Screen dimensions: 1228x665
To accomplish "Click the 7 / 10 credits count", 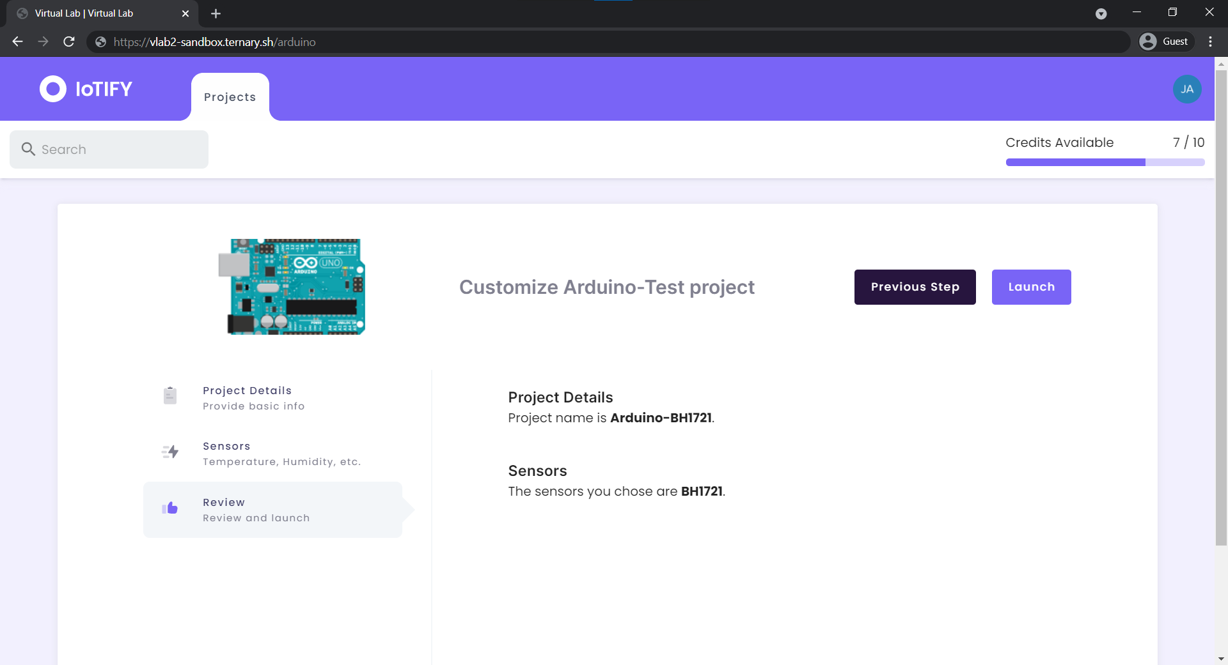I will [x=1188, y=142].
